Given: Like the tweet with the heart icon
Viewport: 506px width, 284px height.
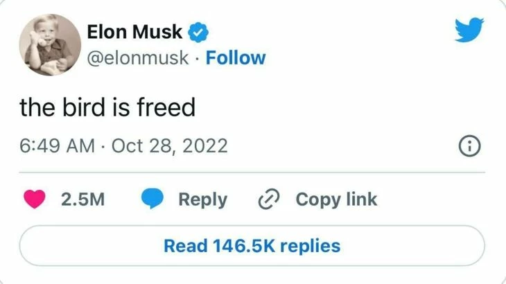Looking at the screenshot, I should click(x=35, y=199).
